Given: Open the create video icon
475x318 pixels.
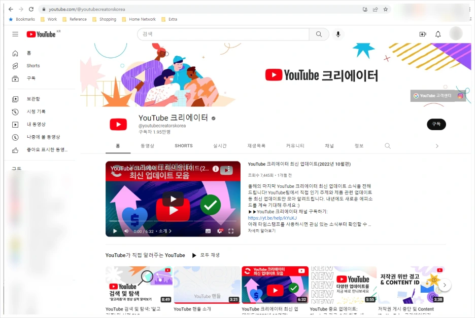Looking at the screenshot, I should tap(423, 34).
